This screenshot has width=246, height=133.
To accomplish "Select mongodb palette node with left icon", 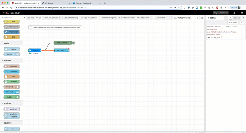I will 12,66.
